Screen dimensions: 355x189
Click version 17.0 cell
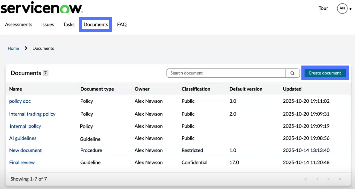pyautogui.click(x=234, y=162)
